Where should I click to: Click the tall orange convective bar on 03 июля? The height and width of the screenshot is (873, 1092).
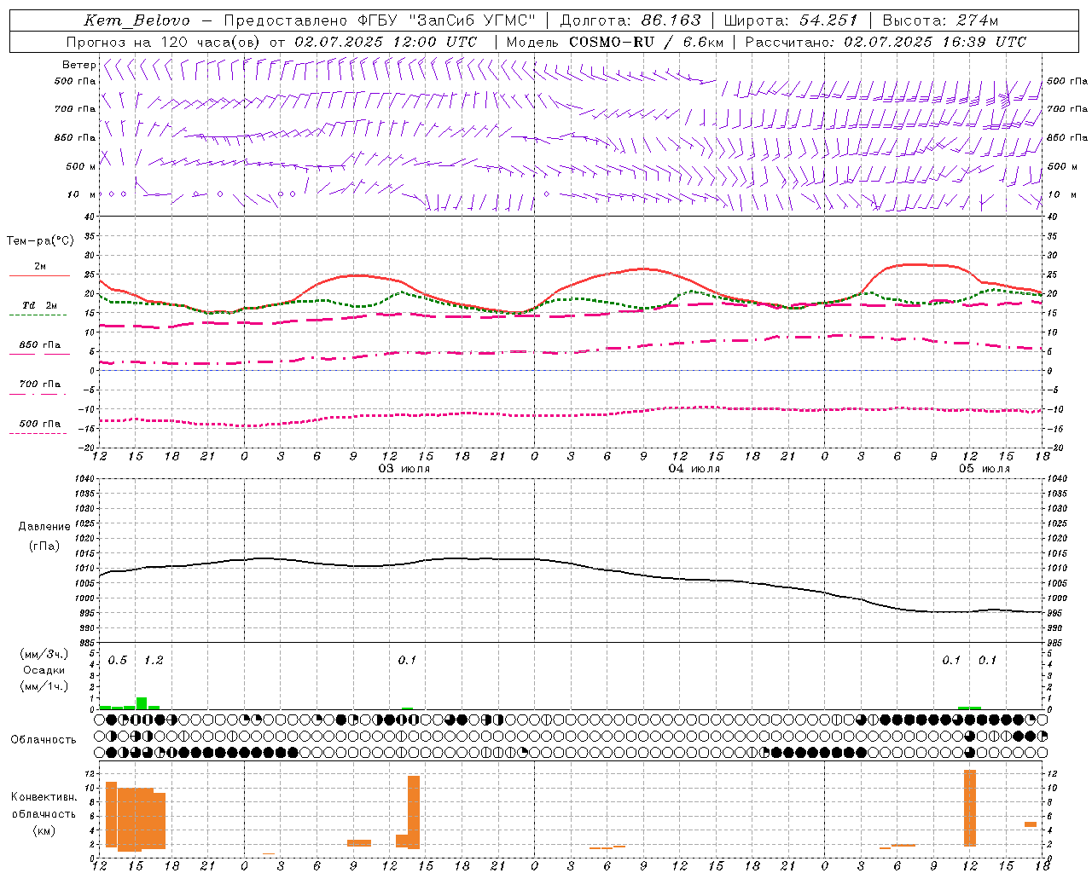tap(414, 812)
